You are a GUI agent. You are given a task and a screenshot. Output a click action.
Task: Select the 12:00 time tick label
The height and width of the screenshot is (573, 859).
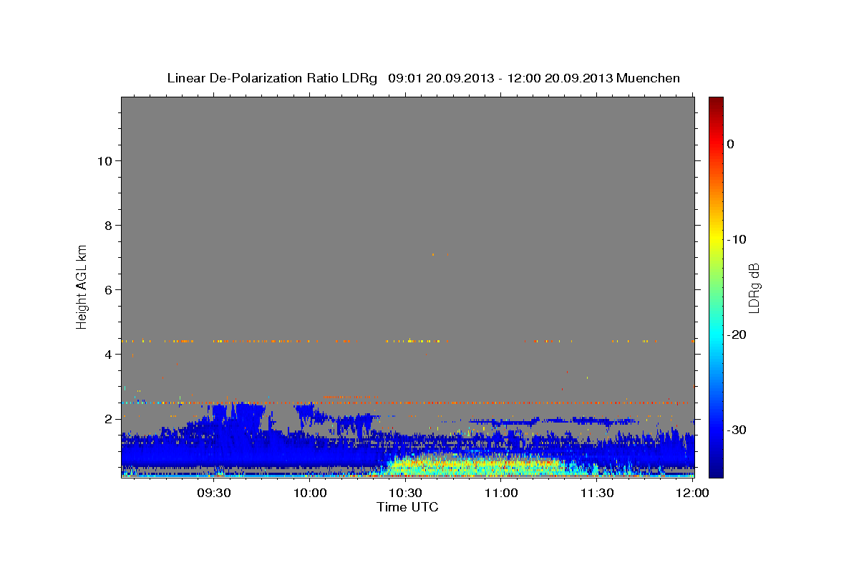point(692,493)
